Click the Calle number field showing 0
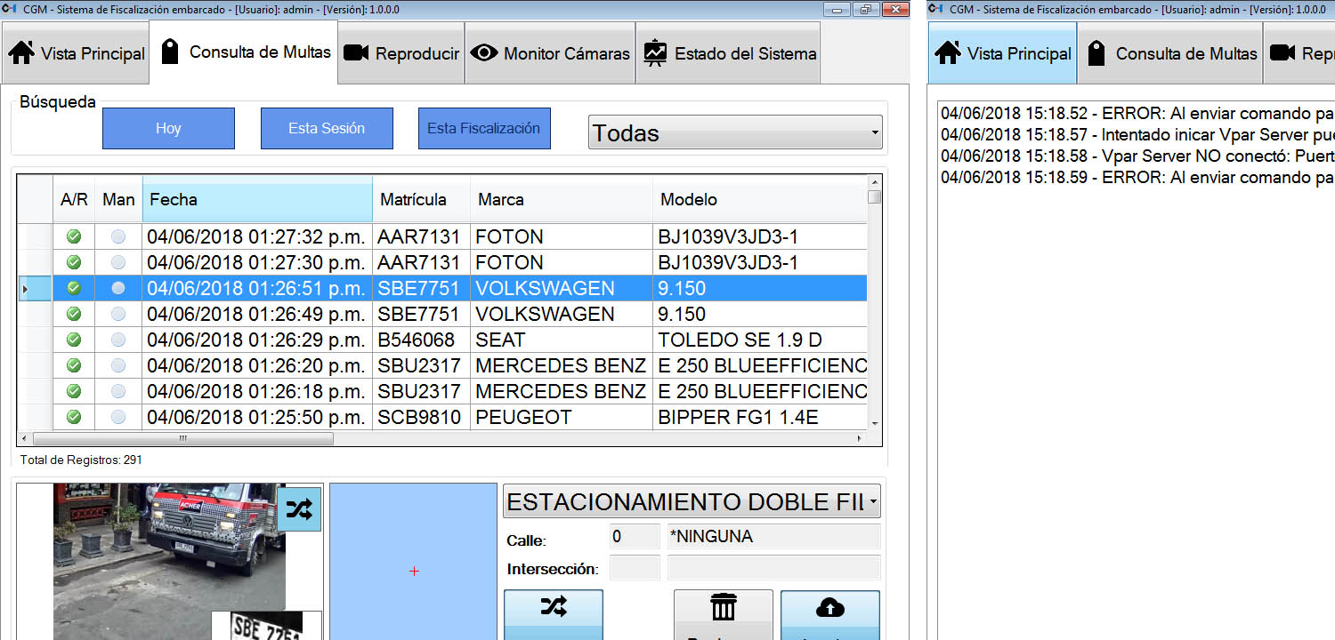1335x640 pixels. (635, 537)
